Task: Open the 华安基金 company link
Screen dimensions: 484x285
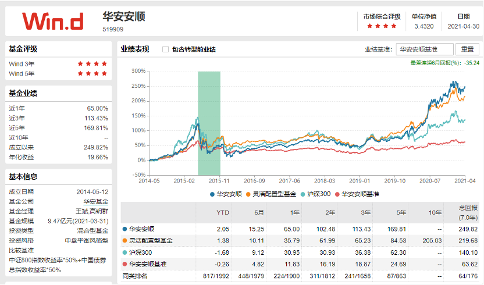Action: click(95, 202)
